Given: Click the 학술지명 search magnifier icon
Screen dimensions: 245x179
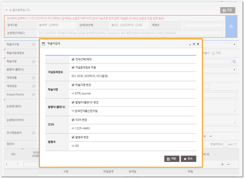Looking at the screenshot, I should pos(234,62).
